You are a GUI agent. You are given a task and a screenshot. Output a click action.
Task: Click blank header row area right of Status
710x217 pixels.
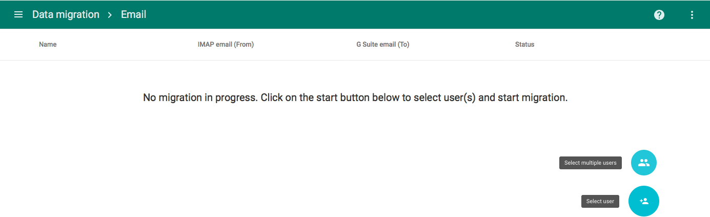tap(615, 45)
